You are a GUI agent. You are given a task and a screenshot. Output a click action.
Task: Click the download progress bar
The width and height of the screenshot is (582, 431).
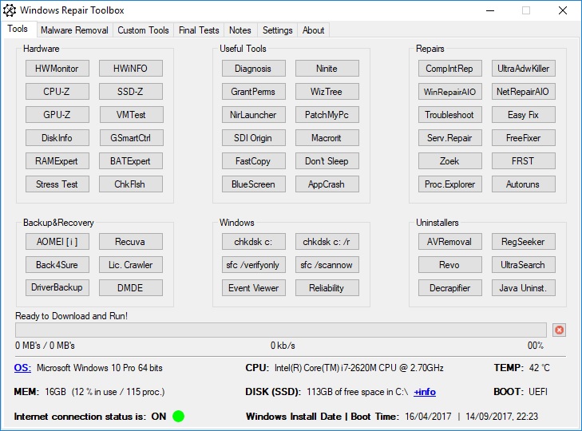(x=280, y=330)
